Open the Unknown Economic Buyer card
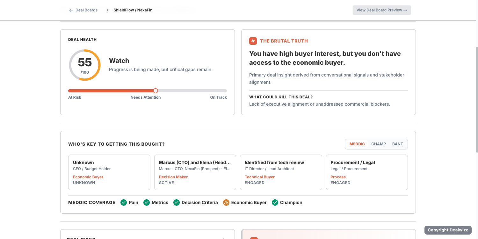This screenshot has height=239, width=478. tap(109, 172)
